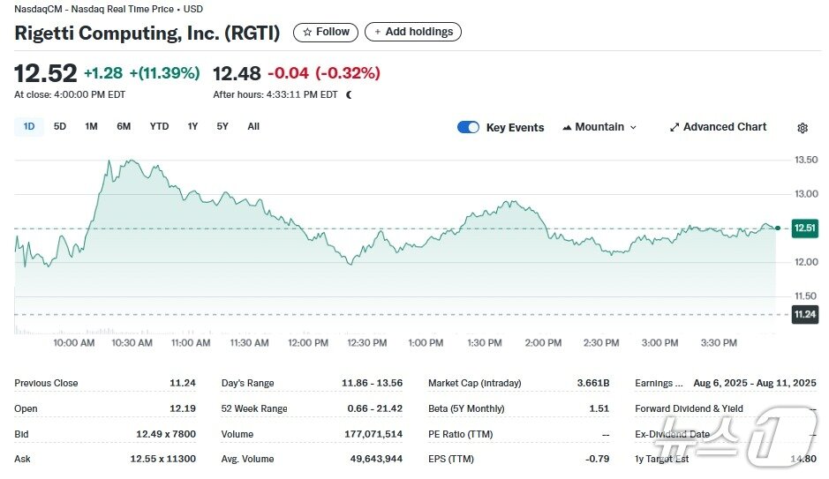The height and width of the screenshot is (479, 829).
Task: Follow Rigetti Computing stock
Action: (x=326, y=32)
